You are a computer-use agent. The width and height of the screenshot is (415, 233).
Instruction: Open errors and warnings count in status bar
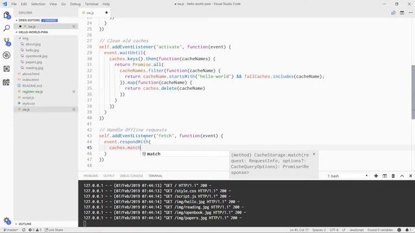(x=35, y=230)
